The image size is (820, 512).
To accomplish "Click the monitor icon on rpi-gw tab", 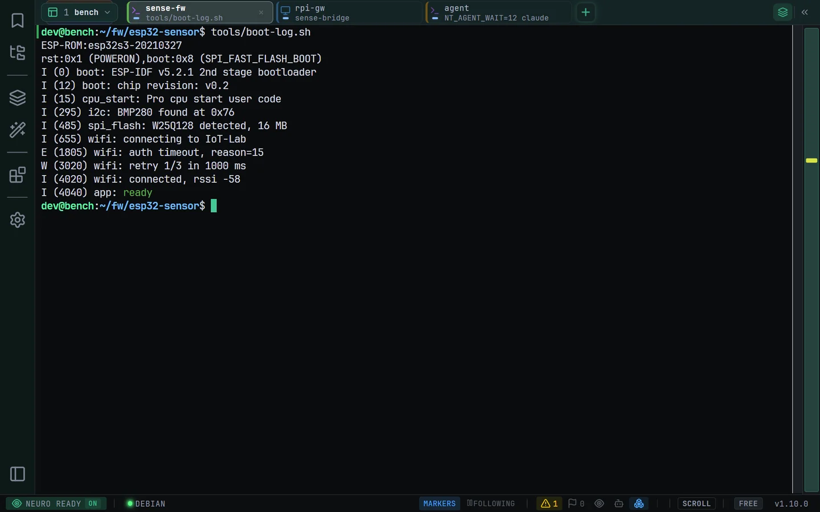I will pyautogui.click(x=285, y=10).
